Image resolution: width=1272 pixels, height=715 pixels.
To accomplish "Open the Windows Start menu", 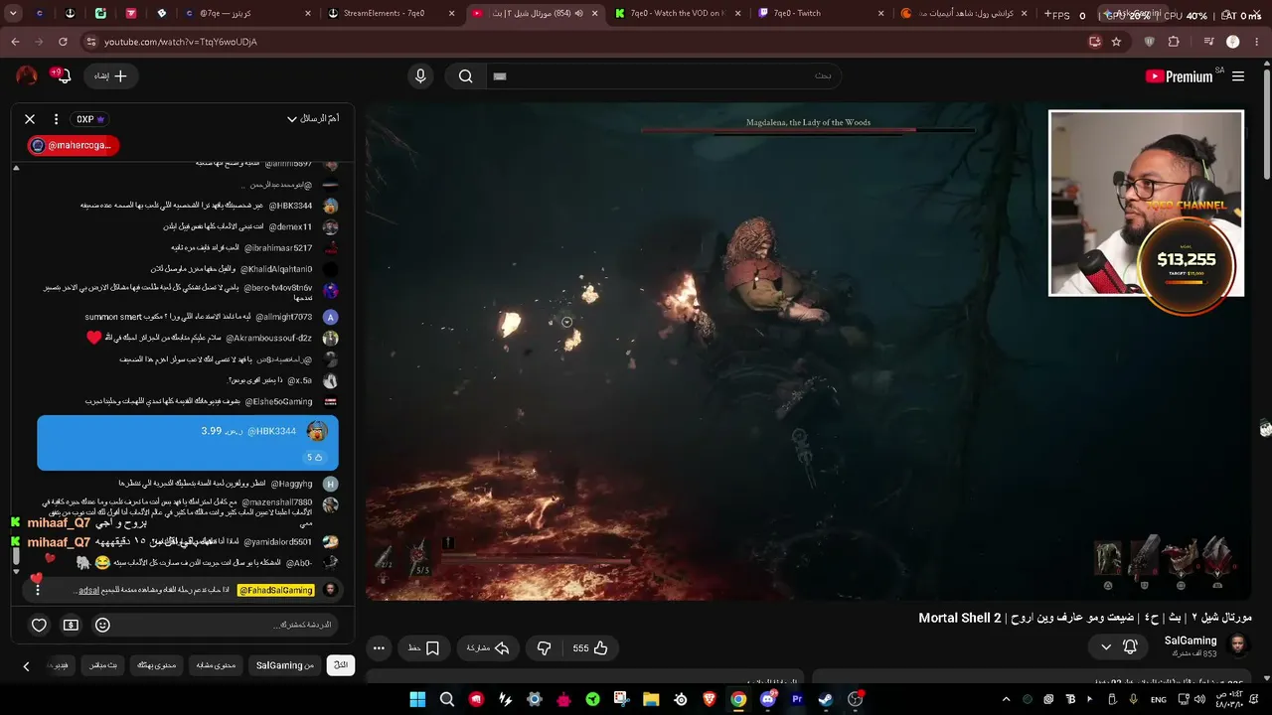I will 417,699.
